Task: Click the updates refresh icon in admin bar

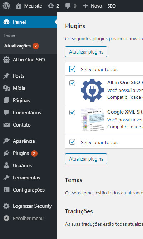Action: pyautogui.click(x=51, y=6)
